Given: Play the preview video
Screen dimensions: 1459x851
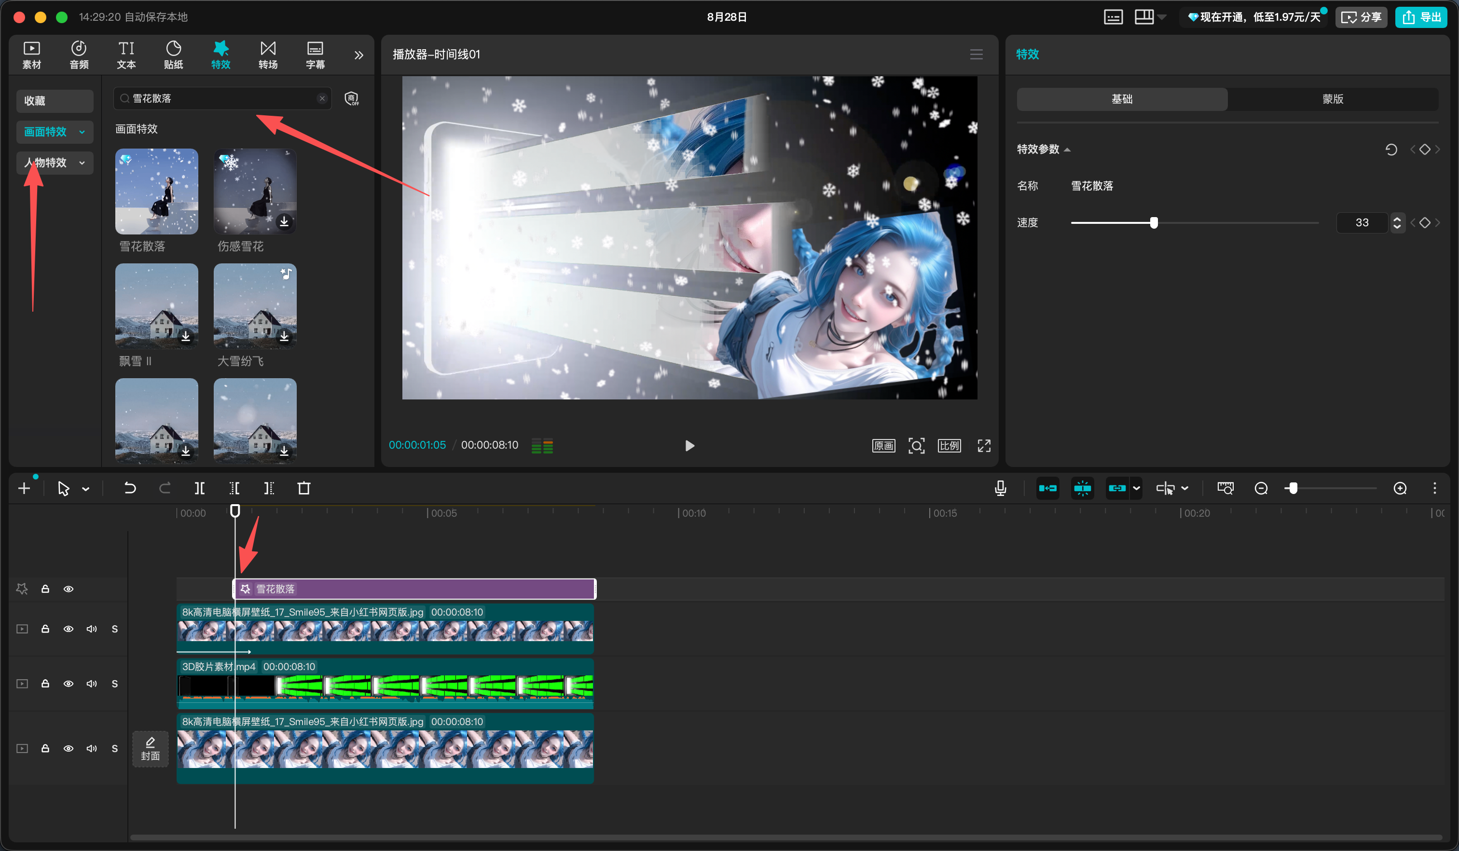Looking at the screenshot, I should 689,445.
